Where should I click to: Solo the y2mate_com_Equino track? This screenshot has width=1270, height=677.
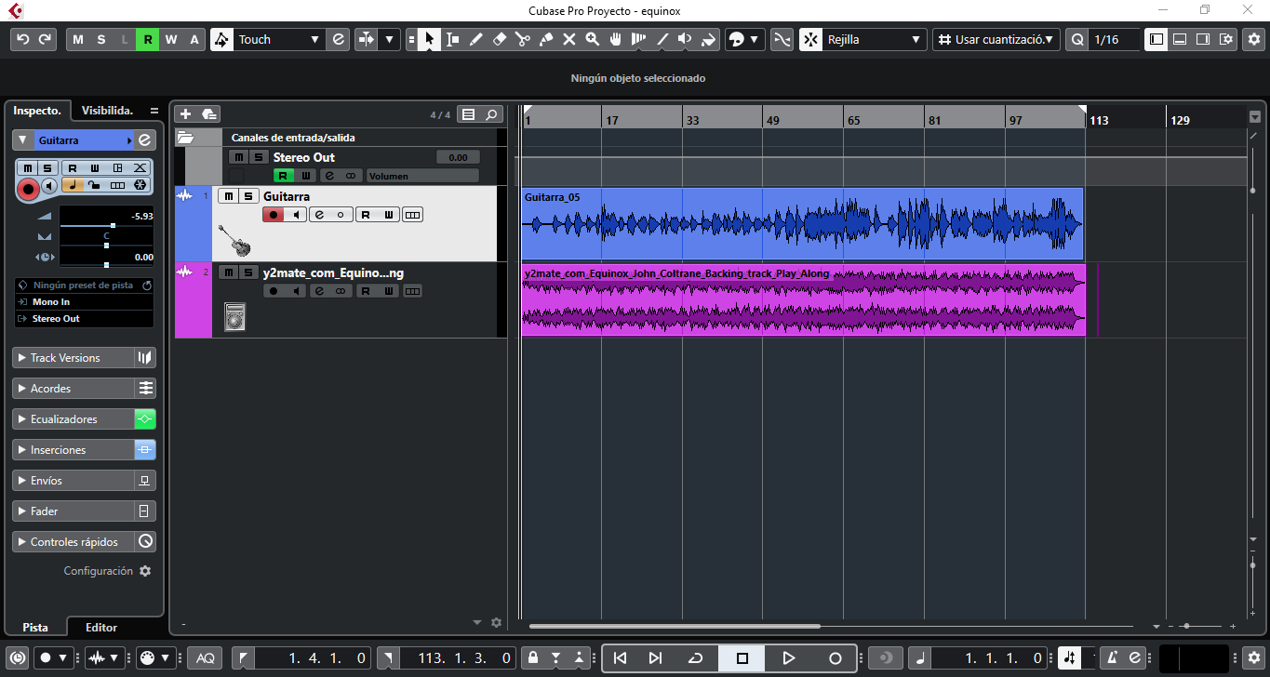tap(248, 272)
